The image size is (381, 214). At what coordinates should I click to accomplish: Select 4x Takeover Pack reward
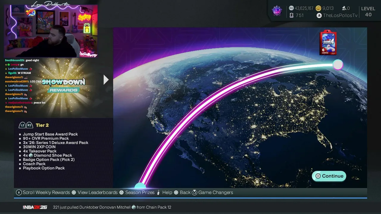pyautogui.click(x=40, y=151)
